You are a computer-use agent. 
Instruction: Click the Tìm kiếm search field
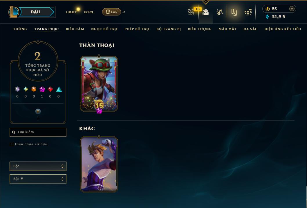38,132
